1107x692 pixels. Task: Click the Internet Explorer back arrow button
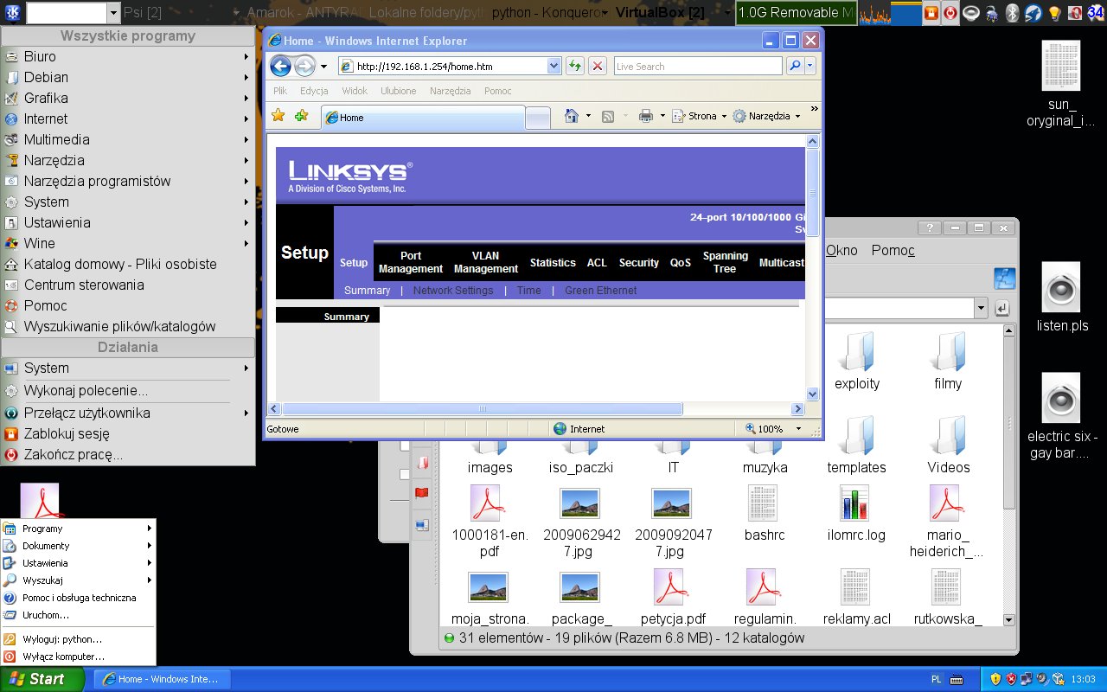(280, 66)
